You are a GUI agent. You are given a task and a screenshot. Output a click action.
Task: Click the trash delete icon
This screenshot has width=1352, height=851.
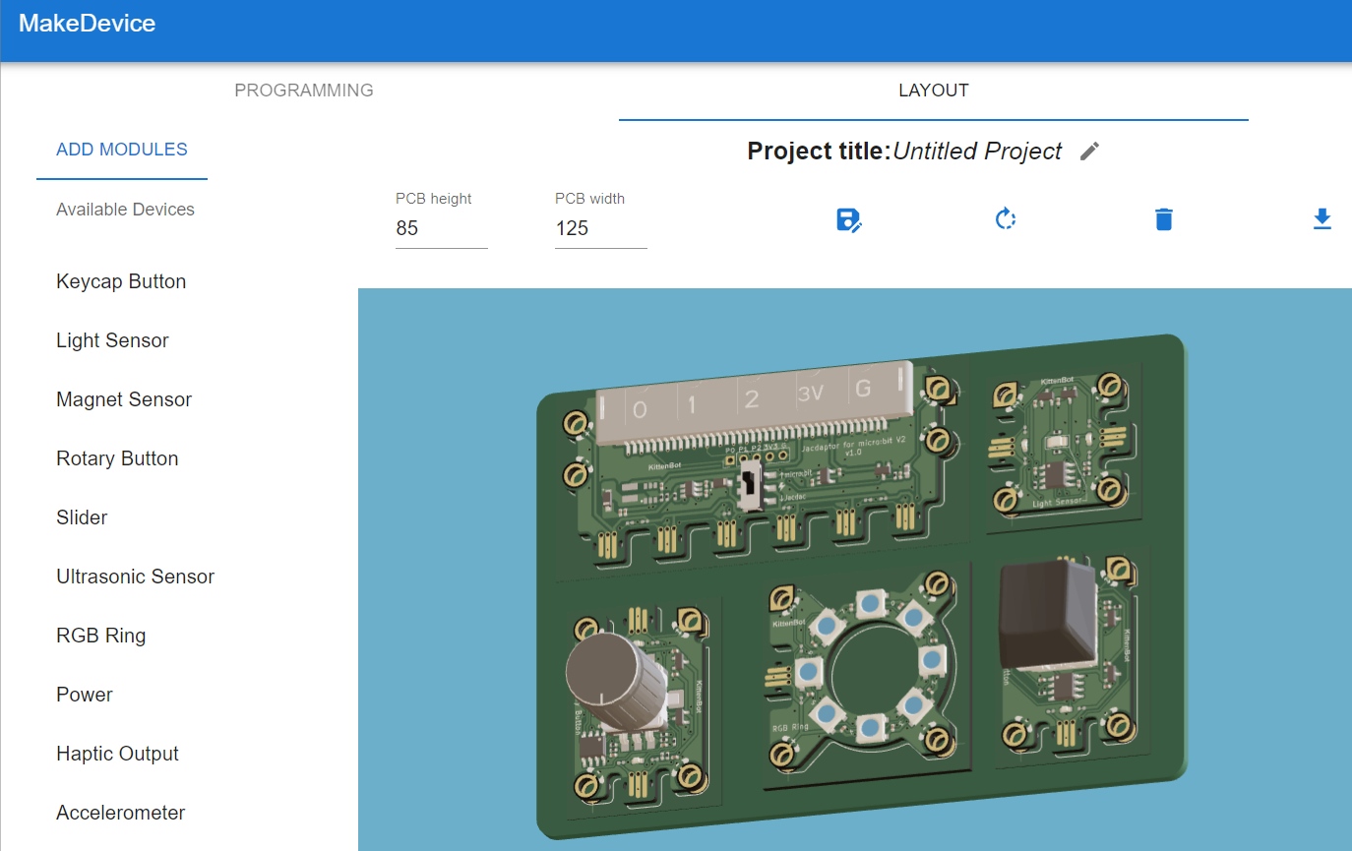point(1163,218)
